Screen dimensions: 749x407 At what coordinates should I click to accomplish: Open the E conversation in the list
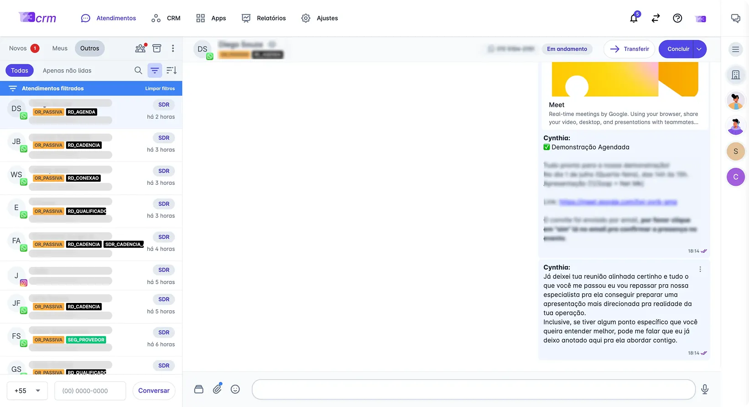click(x=91, y=211)
